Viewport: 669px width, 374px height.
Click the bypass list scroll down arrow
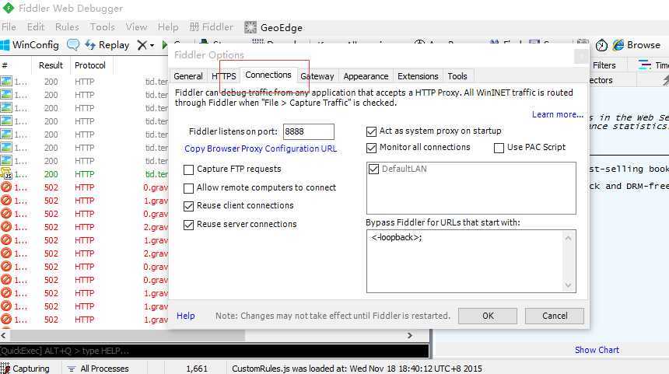coord(568,285)
